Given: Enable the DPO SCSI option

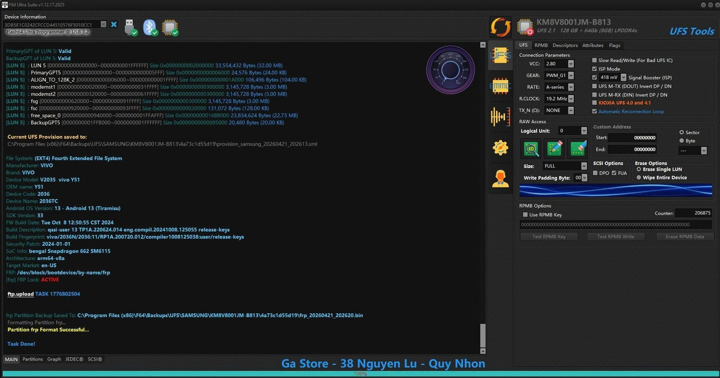Looking at the screenshot, I should point(595,173).
